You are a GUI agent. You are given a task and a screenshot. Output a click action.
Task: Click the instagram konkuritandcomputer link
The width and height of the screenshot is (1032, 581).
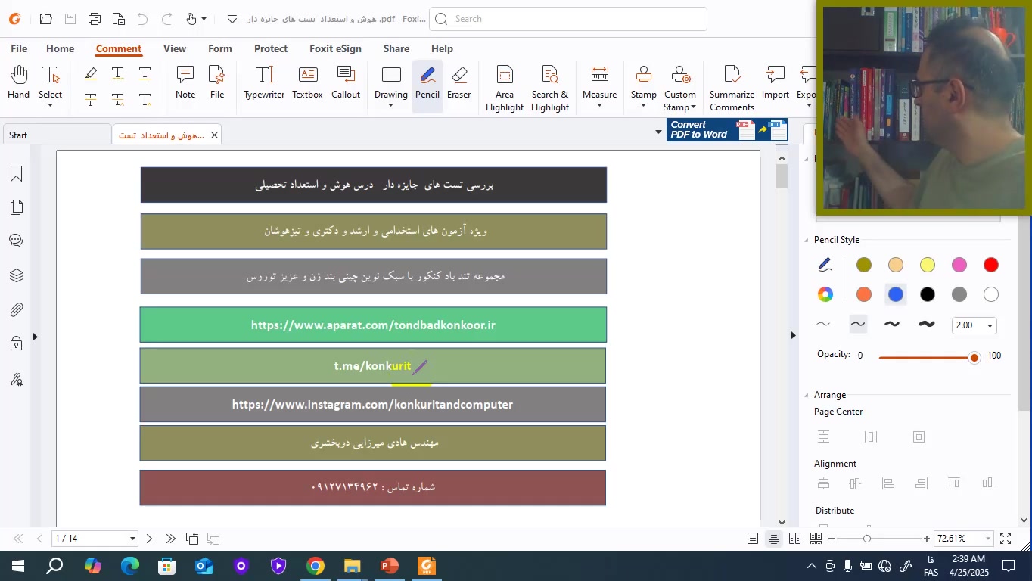tap(372, 405)
